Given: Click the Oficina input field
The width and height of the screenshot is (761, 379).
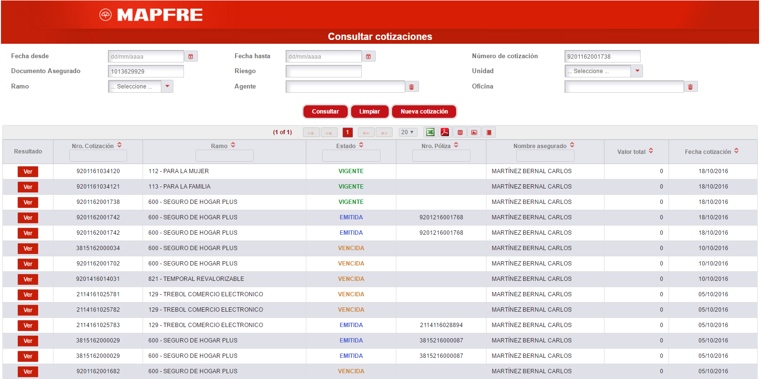Looking at the screenshot, I should click(x=624, y=87).
